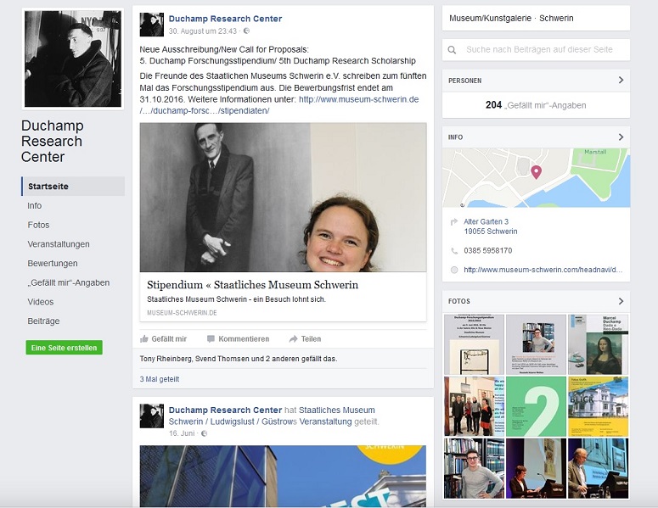The height and width of the screenshot is (508, 658).
Task: Open the top-middle man with bookshelf thumbnail
Action: pyautogui.click(x=537, y=344)
